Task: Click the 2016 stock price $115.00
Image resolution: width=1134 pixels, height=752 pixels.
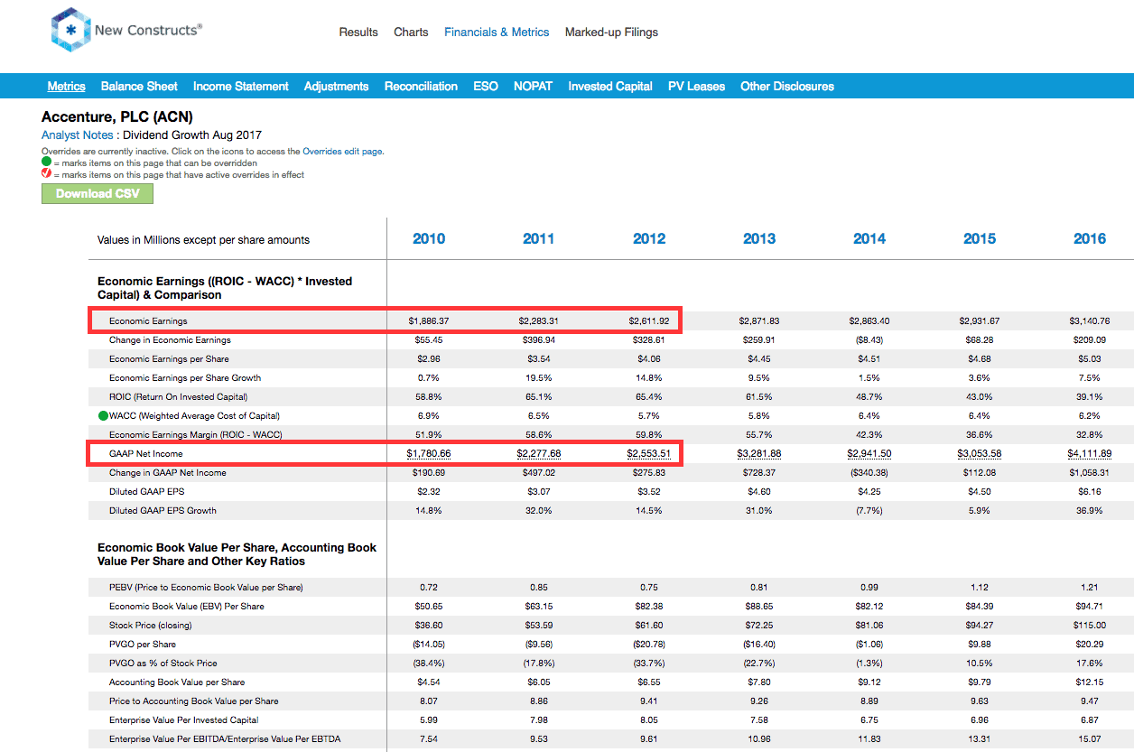Action: [x=1090, y=626]
